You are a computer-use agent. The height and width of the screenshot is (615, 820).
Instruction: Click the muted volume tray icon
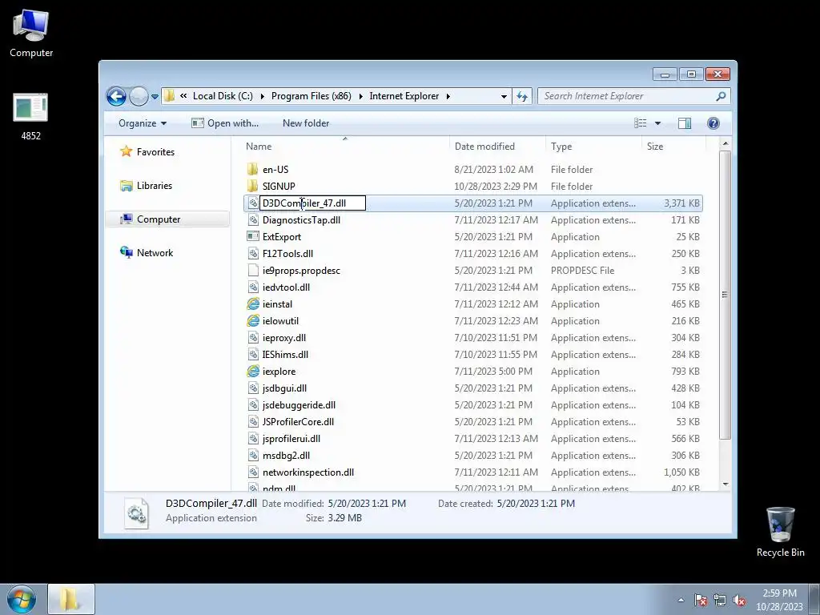click(x=739, y=600)
